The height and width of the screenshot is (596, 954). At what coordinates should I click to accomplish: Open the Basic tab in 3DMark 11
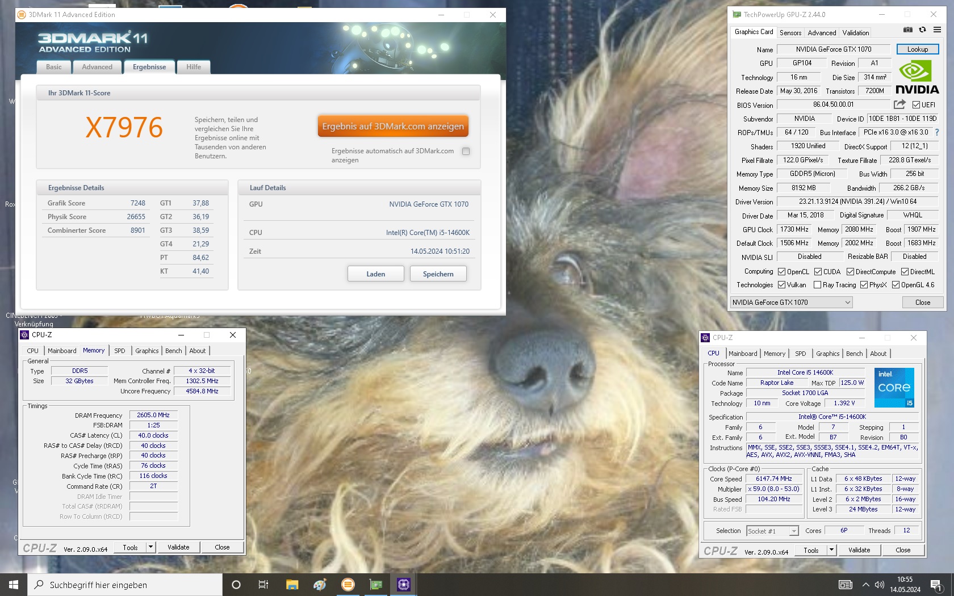pyautogui.click(x=54, y=67)
